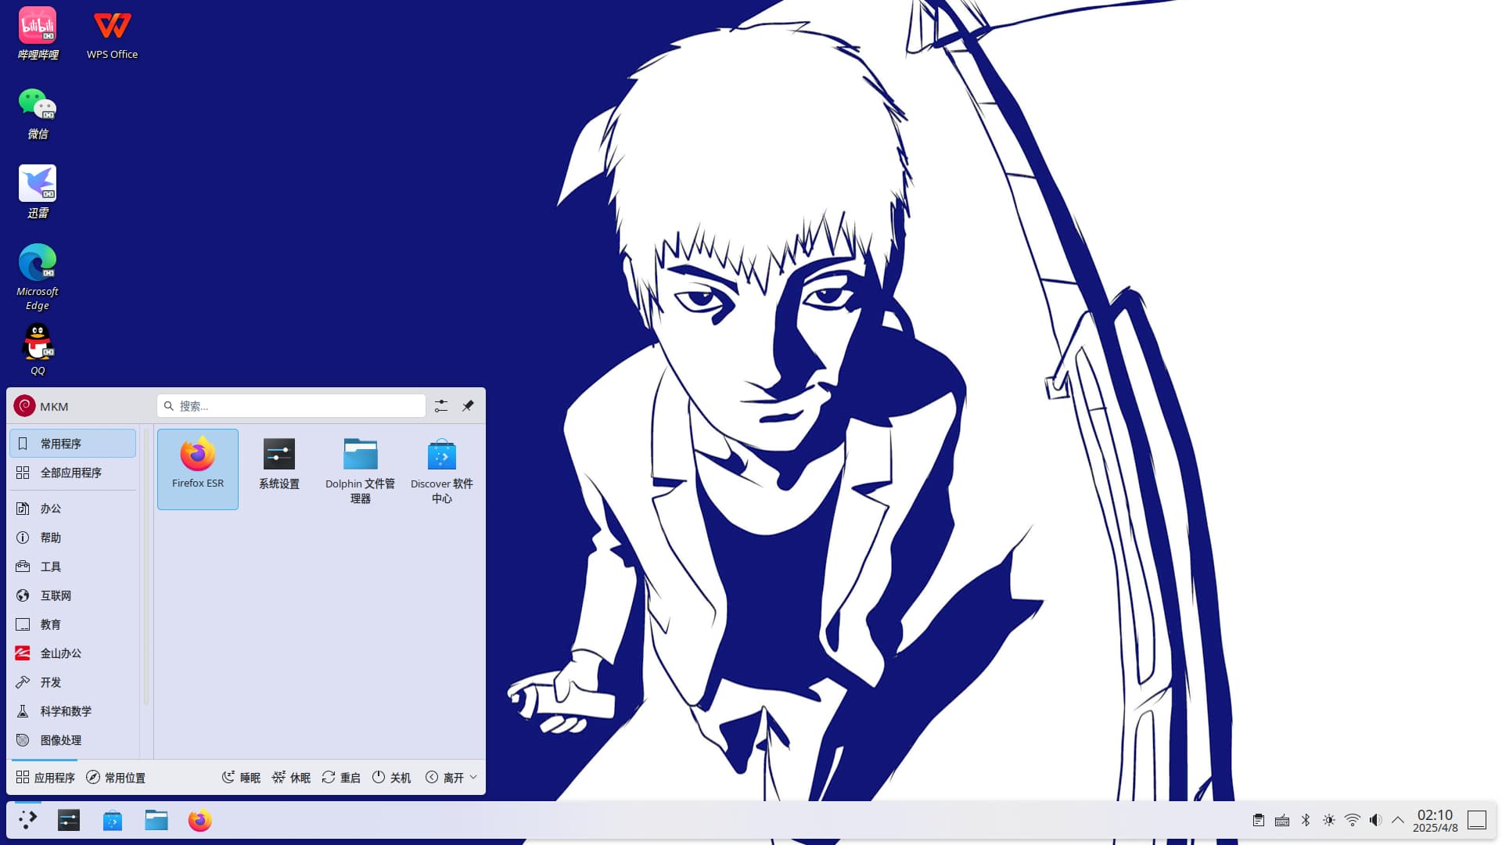The image size is (1502, 845).
Task: Open the 互联网 category
Action: (73, 595)
